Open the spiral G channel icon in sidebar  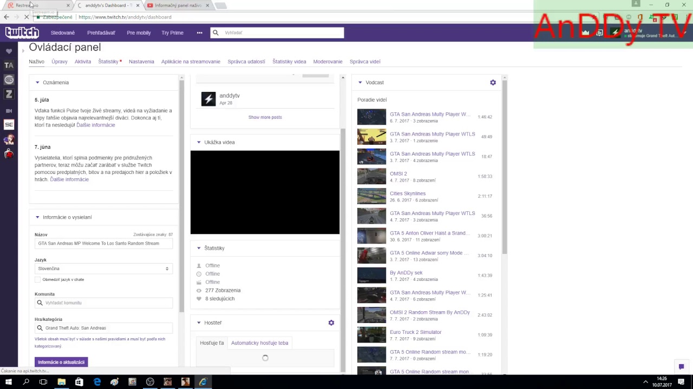(x=9, y=80)
